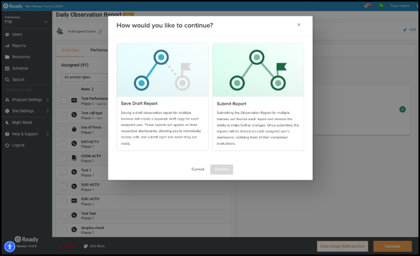
Task: Choose the Save Draft Report card
Action: (x=163, y=97)
